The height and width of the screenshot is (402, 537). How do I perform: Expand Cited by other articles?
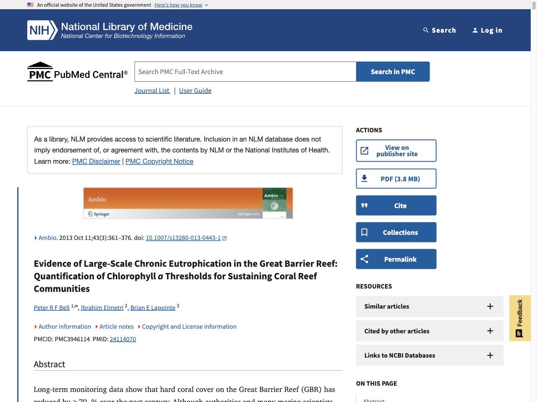pyautogui.click(x=490, y=331)
